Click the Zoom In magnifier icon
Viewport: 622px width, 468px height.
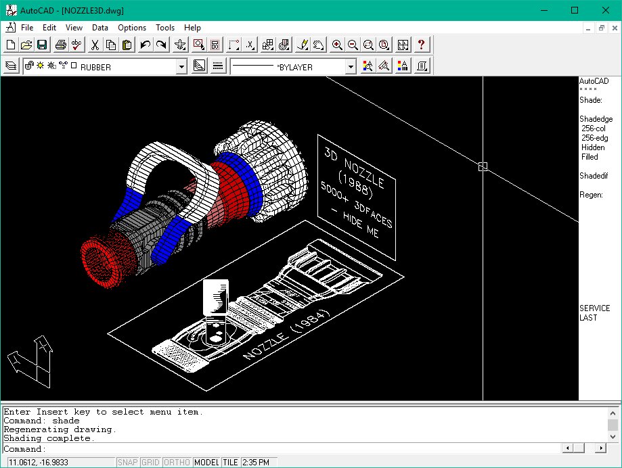pos(337,45)
